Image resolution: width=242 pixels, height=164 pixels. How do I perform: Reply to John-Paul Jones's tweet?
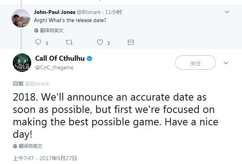(38, 43)
